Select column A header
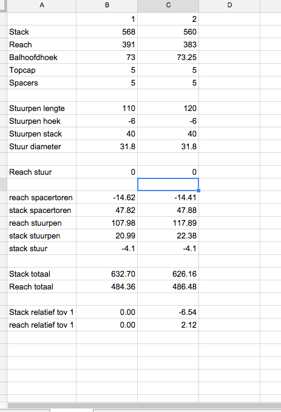The width and height of the screenshot is (281, 412). click(x=41, y=6)
